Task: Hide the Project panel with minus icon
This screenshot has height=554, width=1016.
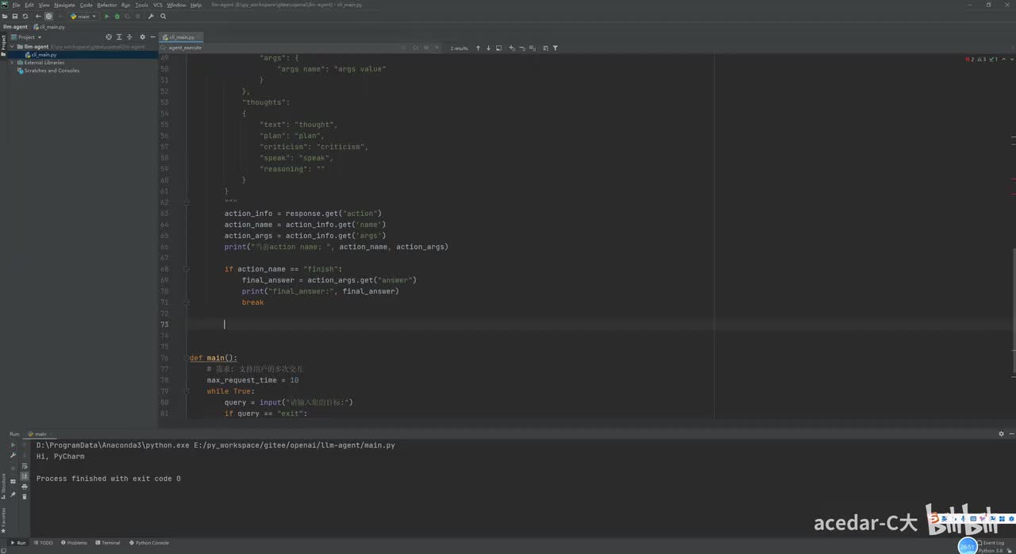Action: (152, 37)
